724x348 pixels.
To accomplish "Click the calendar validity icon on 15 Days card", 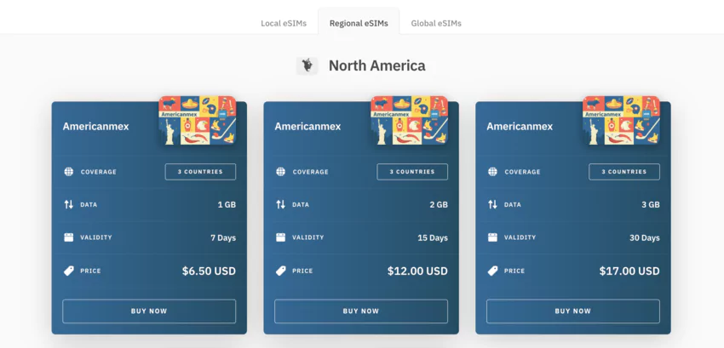I will coord(281,237).
